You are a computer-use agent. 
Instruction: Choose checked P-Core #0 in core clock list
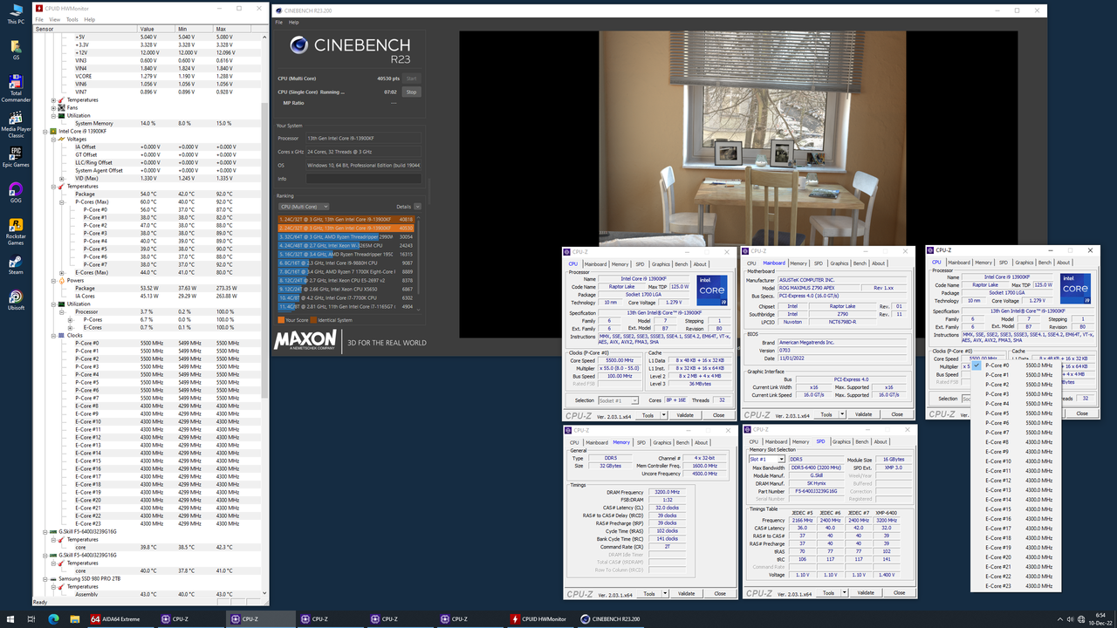coord(1016,365)
